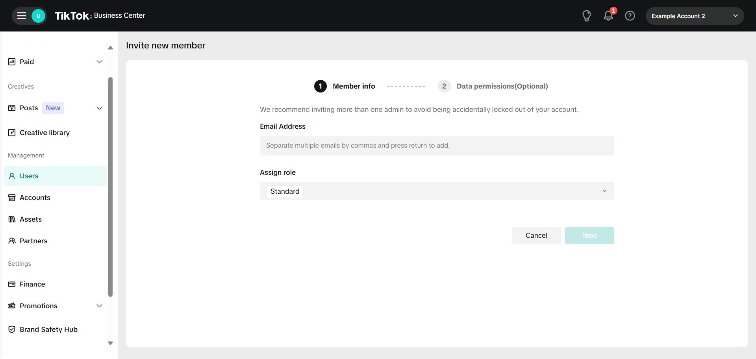This screenshot has height=359, width=756.
Task: Click the Brand Safety Hub shield icon
Action: click(12, 329)
